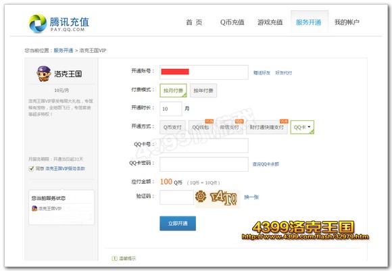Screen dimensions: 392x271
Task: Click the 洛克王国 VIP character avatar
Action: pos(44,74)
